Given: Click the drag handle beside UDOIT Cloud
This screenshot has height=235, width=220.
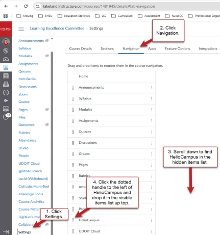Looking at the screenshot, I should [x=73, y=231].
